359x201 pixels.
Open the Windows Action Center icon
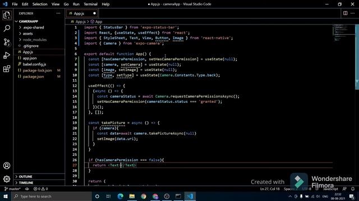coord(352,196)
